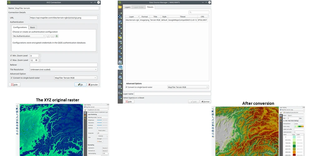Select Vector source in Data Source Manager sidebar
The height and width of the screenshot is (156, 312).
pos(120,12)
